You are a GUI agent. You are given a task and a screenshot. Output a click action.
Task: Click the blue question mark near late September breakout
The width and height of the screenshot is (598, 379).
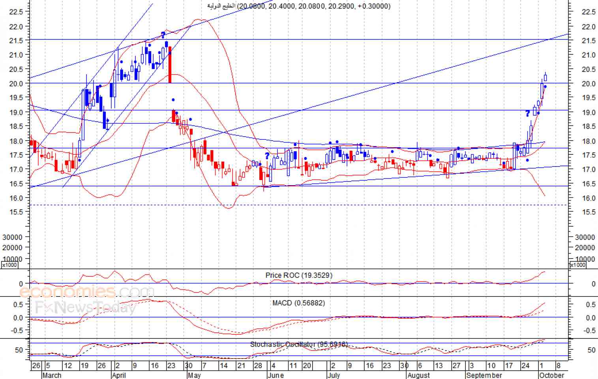527,114
